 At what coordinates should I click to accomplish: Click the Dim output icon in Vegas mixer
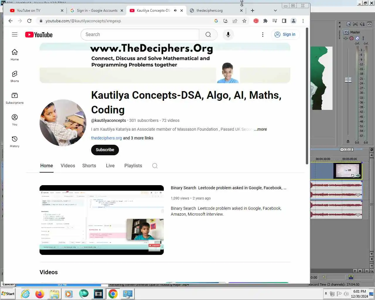click(362, 24)
